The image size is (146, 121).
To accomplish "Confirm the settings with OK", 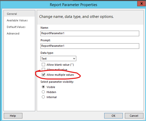I will [114, 116].
